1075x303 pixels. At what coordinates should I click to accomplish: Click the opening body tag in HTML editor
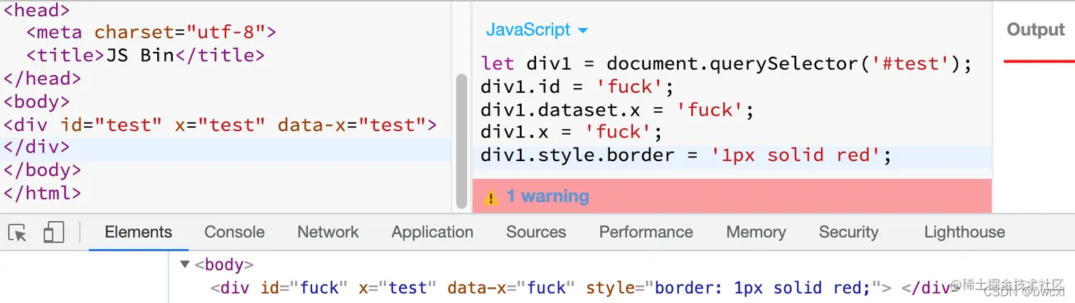click(37, 101)
